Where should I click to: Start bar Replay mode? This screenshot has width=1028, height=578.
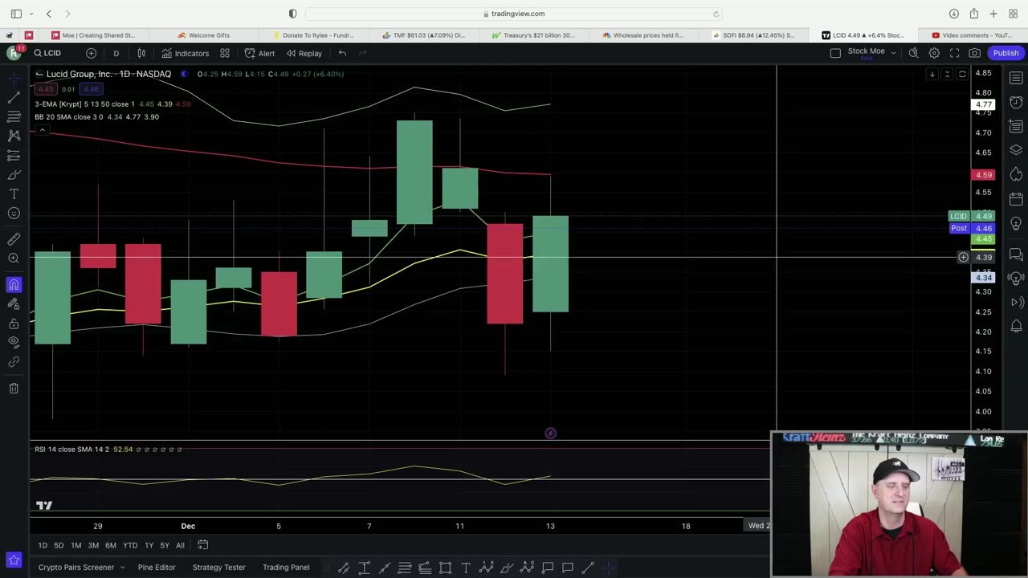pyautogui.click(x=304, y=53)
